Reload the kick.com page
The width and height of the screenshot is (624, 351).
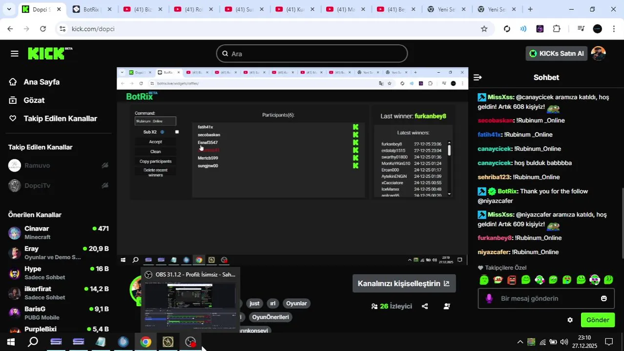pos(43,29)
